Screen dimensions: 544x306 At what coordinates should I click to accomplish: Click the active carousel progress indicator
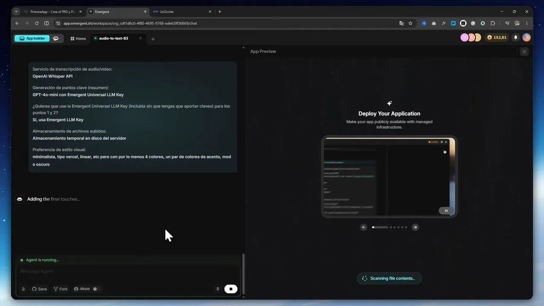(380, 227)
